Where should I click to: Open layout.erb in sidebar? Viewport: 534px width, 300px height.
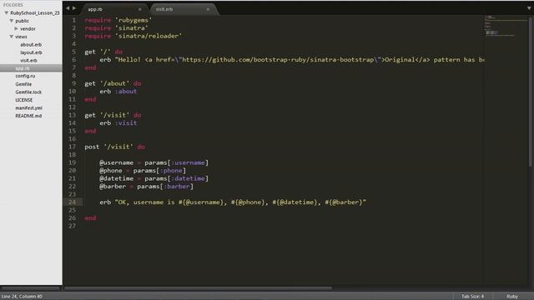pyautogui.click(x=31, y=52)
